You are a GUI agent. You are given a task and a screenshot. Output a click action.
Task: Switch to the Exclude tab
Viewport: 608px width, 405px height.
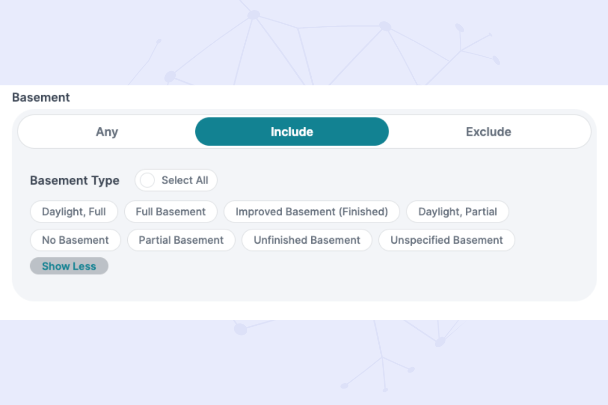coord(488,132)
